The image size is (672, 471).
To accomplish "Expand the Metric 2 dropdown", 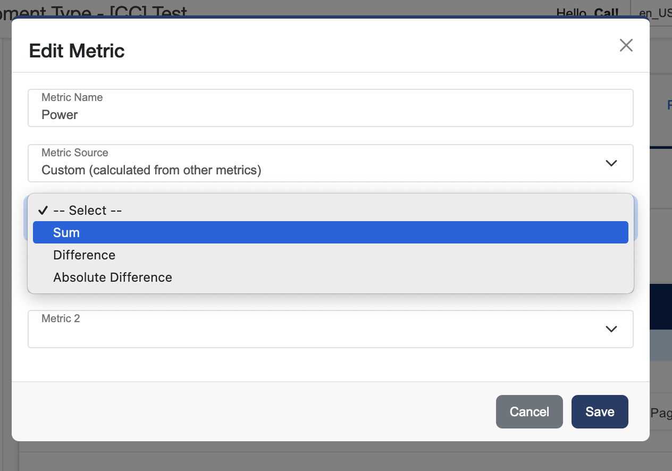I will [x=330, y=329].
